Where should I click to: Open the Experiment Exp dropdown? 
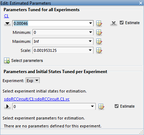tap(32, 81)
